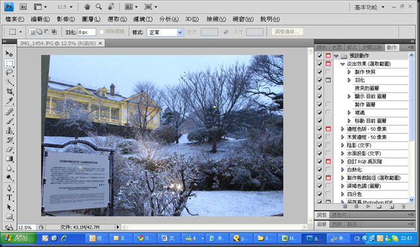The image size is (420, 247).
Task: Toggle checkbox for 邊框色版 - 50 像素
Action: [x=320, y=129]
